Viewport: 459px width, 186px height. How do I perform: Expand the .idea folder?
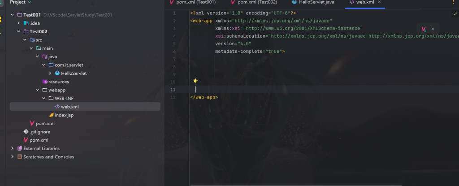click(x=18, y=23)
